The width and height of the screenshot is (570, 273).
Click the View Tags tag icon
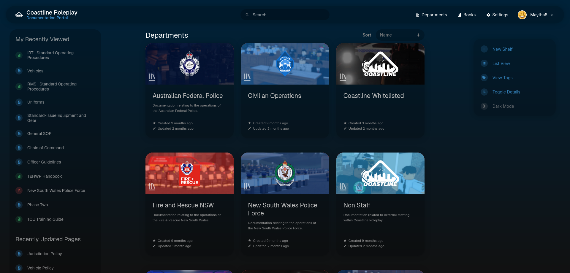pyautogui.click(x=484, y=78)
